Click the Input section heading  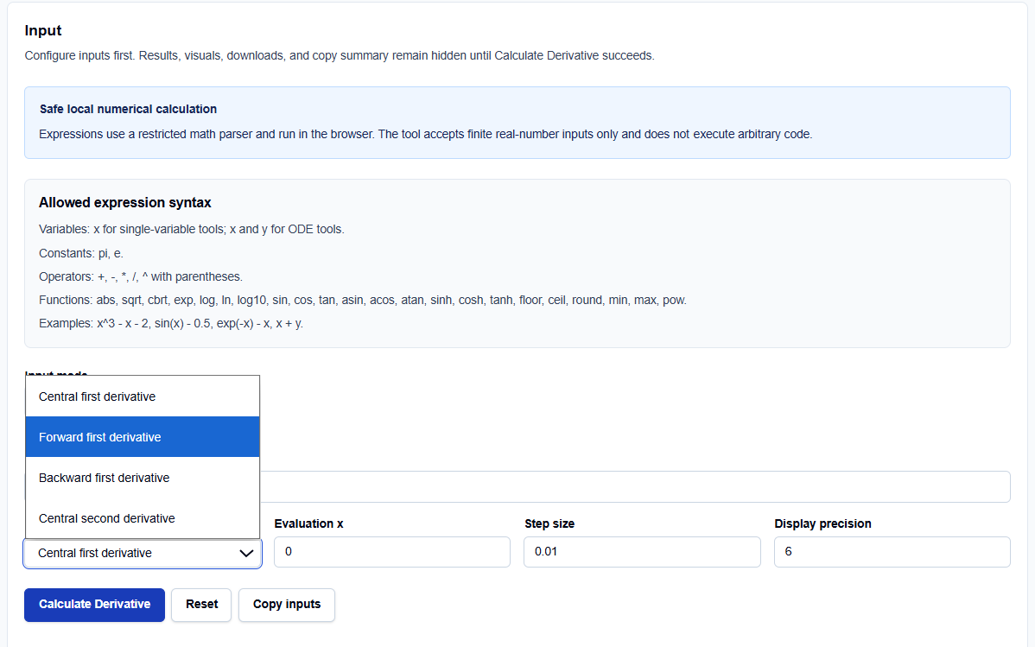click(43, 30)
